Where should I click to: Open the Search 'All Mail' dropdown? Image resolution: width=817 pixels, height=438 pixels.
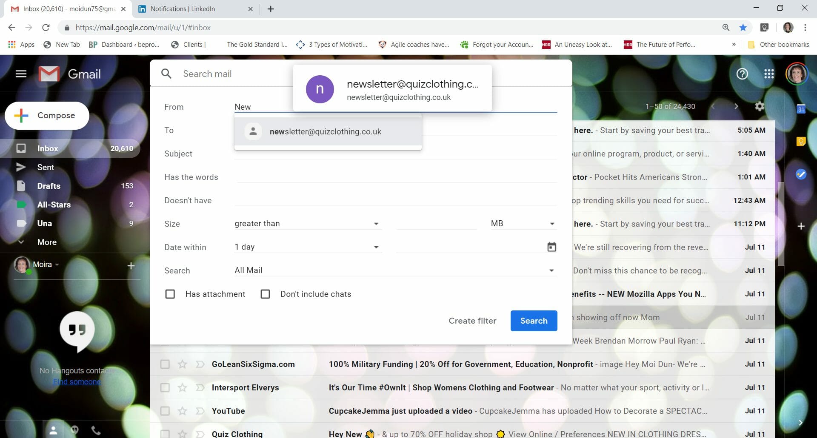pyautogui.click(x=395, y=270)
